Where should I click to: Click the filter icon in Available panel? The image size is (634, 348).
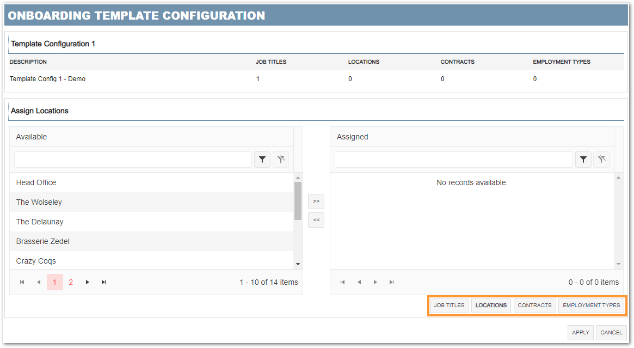pyautogui.click(x=262, y=160)
